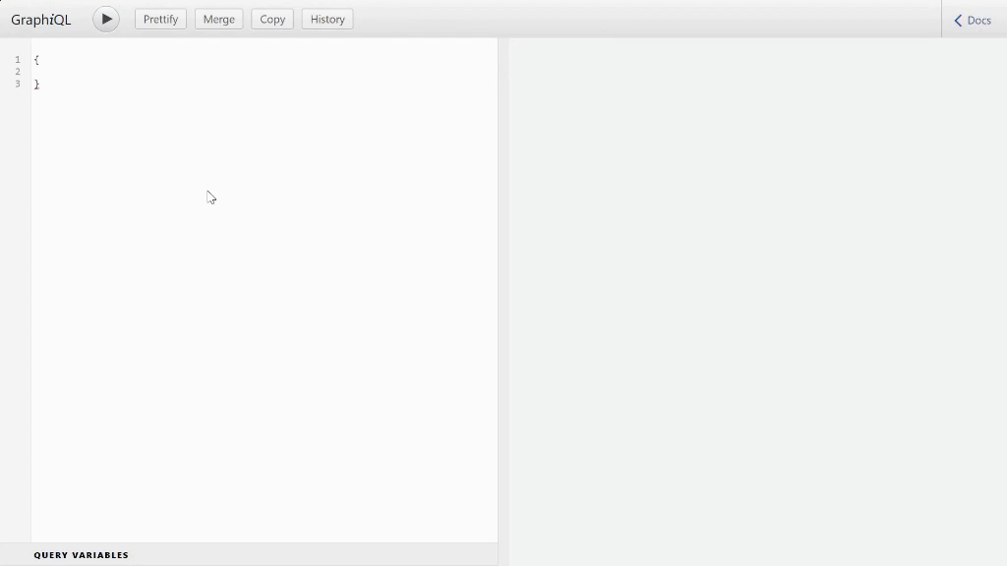Click the Merge button
The height and width of the screenshot is (566, 1007).
click(219, 20)
